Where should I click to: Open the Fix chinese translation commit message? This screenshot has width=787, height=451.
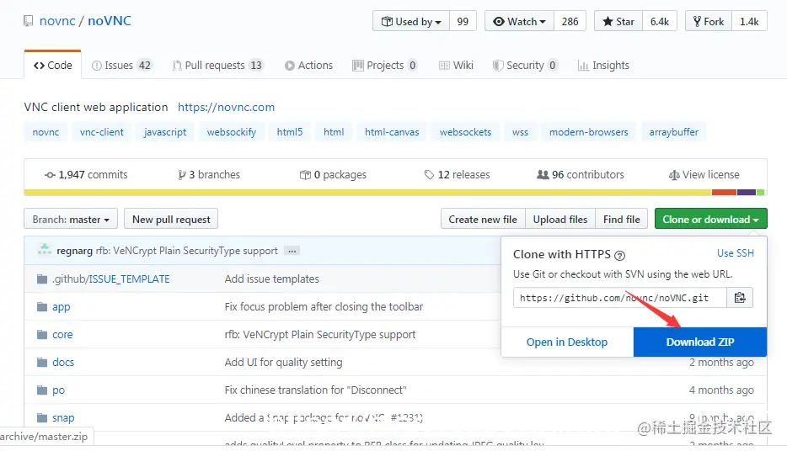[315, 390]
